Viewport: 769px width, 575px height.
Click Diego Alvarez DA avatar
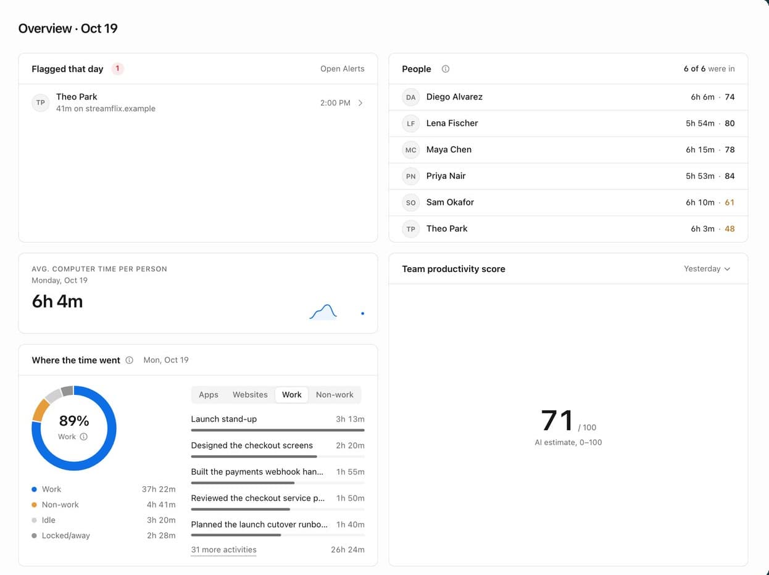[x=410, y=97]
